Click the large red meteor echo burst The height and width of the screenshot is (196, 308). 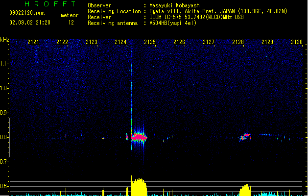(139, 137)
